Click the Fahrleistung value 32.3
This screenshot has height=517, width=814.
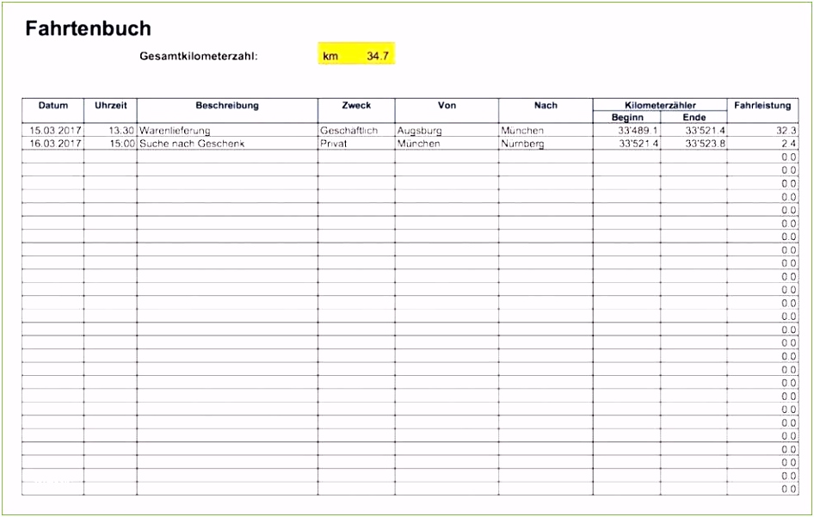(x=762, y=130)
